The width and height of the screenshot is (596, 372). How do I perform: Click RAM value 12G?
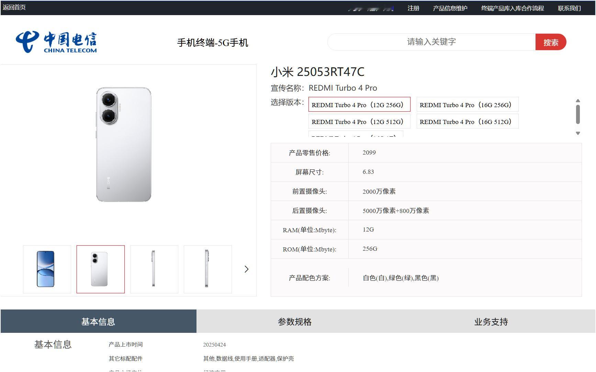coord(368,229)
